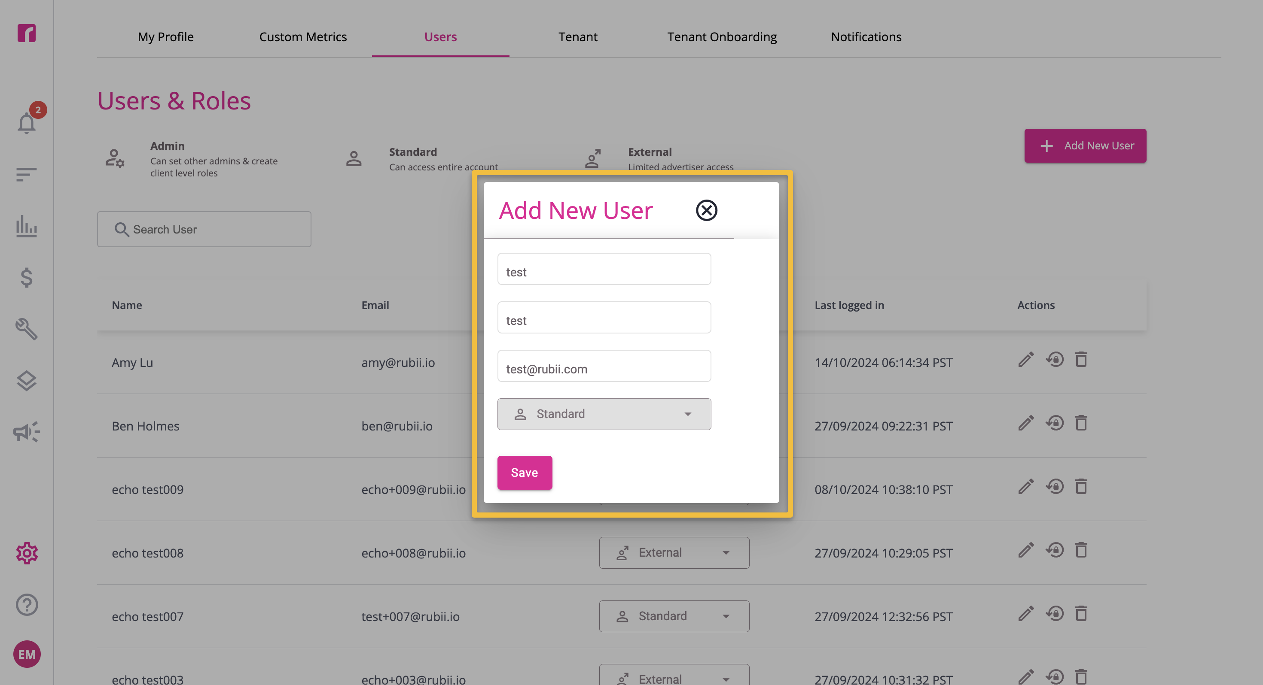The width and height of the screenshot is (1263, 685).
Task: Edit the echo test007 user
Action: pyautogui.click(x=1026, y=613)
